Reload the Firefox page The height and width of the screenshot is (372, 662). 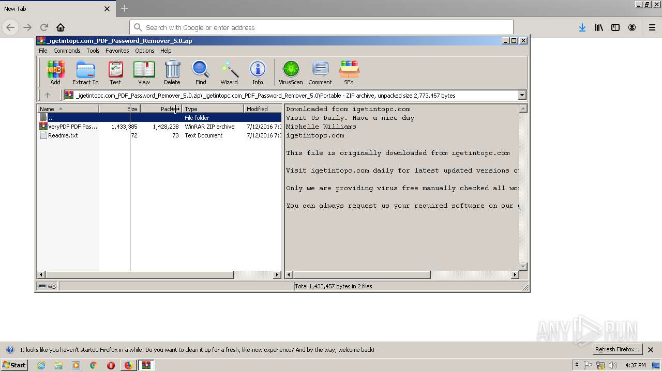pos(44,27)
